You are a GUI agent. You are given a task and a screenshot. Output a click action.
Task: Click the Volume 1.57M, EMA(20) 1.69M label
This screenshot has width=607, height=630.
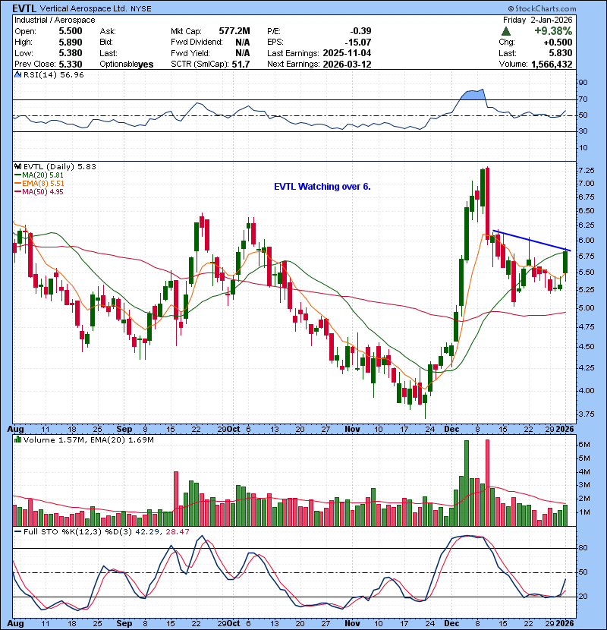[x=88, y=439]
